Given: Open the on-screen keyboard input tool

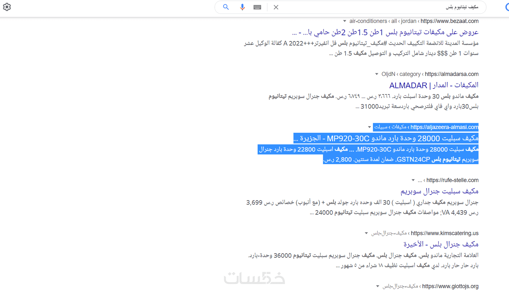Looking at the screenshot, I should 257,7.
